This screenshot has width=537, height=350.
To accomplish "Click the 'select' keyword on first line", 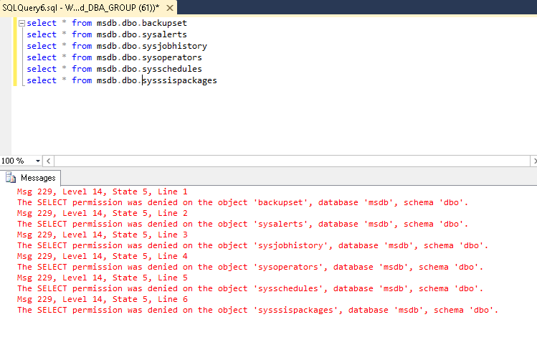I will coord(42,23).
